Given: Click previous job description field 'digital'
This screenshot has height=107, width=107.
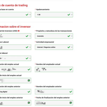Looking at the screenshot, I should pyautogui.click(x=15, y=92).
